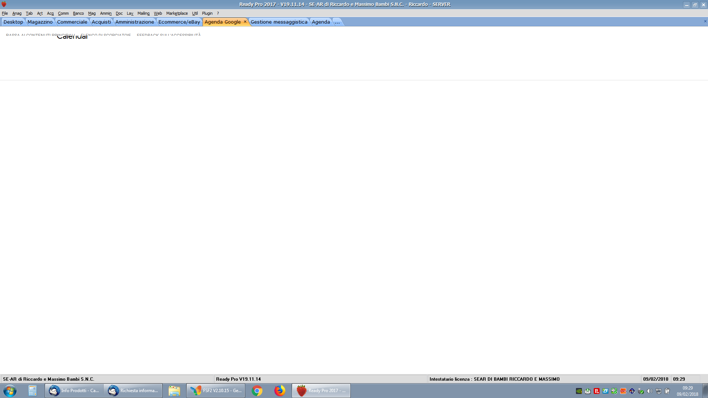Open Google Chrome from taskbar
Screen dimensions: 708x398
pos(257,391)
